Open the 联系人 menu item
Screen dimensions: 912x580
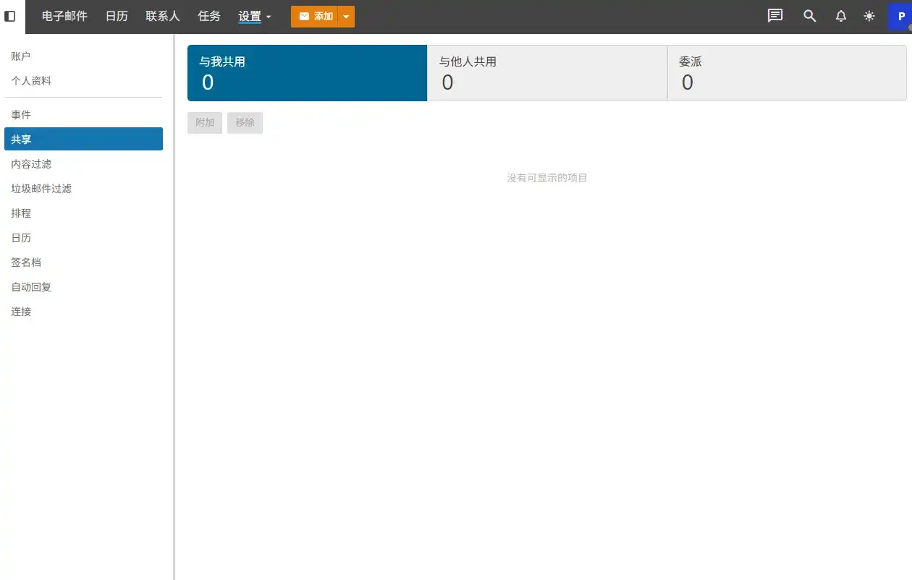coord(162,16)
